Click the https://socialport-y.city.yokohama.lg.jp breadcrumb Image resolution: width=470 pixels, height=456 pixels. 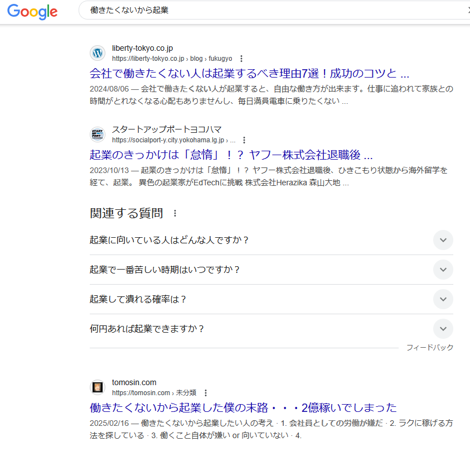click(x=173, y=140)
